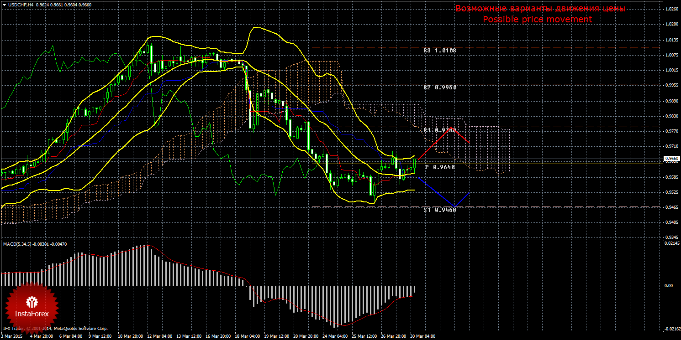Image resolution: width=681 pixels, height=340 pixels.
Task: Select the blue downward forecast arrow line
Action: pyautogui.click(x=436, y=191)
